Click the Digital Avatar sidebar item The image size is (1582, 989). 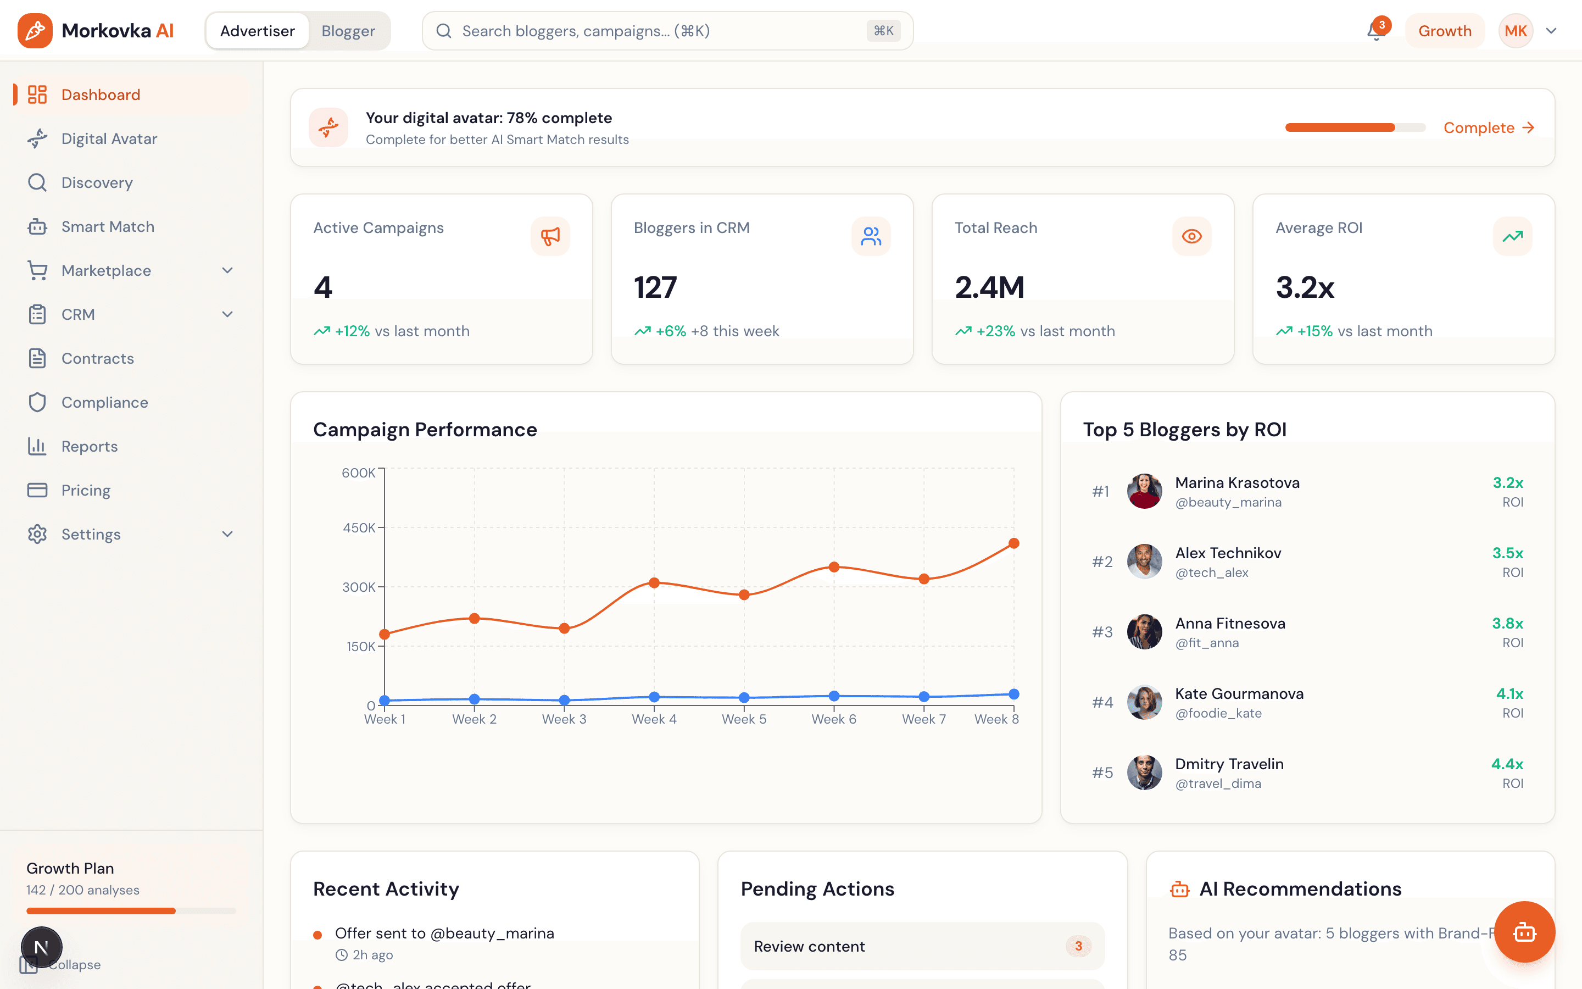109,138
